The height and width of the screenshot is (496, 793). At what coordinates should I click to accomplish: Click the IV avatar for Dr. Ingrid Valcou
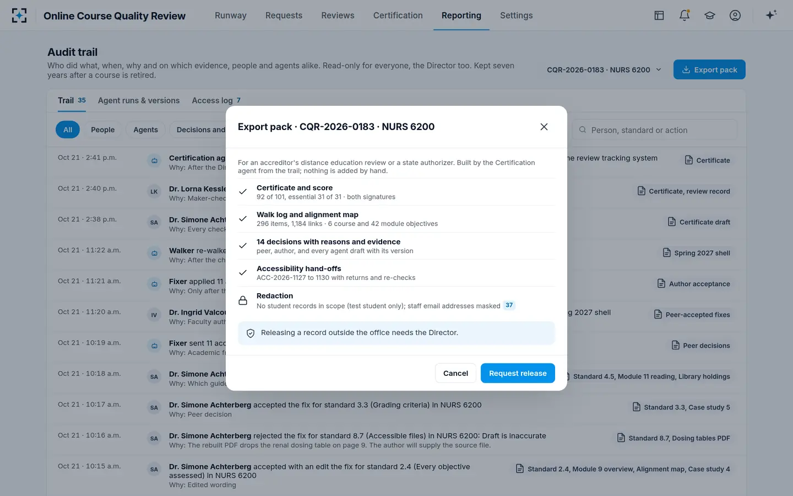point(154,315)
